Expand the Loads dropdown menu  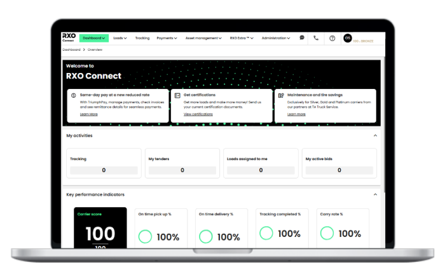coord(120,38)
